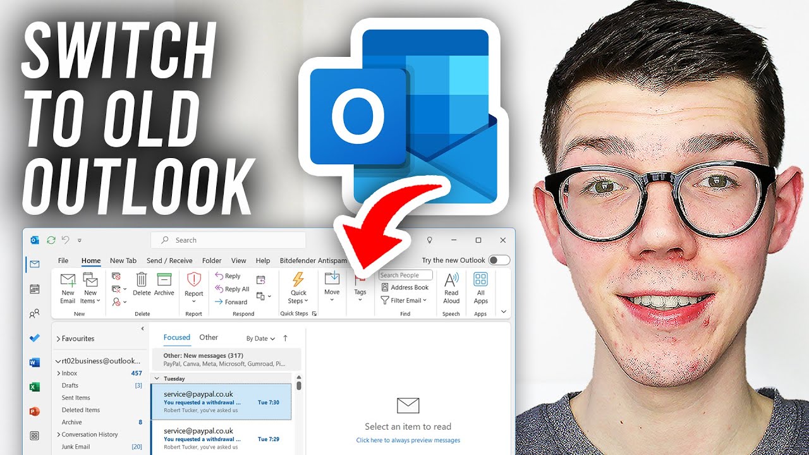The image size is (809, 455).
Task: Collapse the rt02business@outlook account tree
Action: click(58, 361)
